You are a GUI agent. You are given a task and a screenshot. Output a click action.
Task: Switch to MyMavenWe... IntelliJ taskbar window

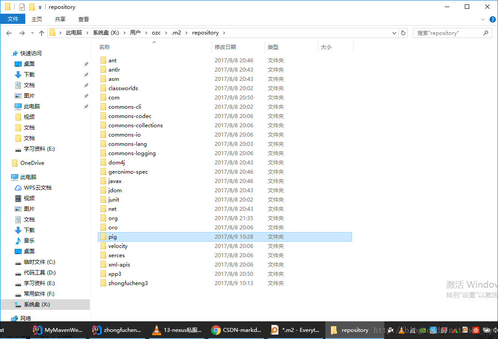pyautogui.click(x=58, y=330)
